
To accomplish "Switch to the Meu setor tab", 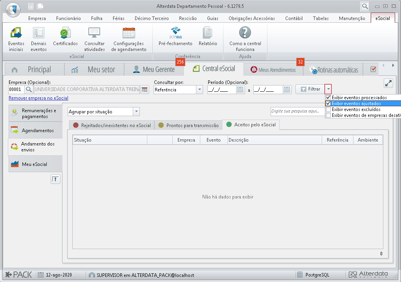I will [x=94, y=69].
